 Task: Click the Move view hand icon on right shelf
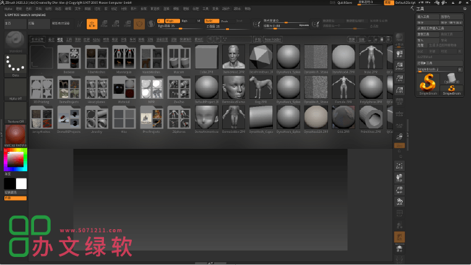[x=399, y=178]
